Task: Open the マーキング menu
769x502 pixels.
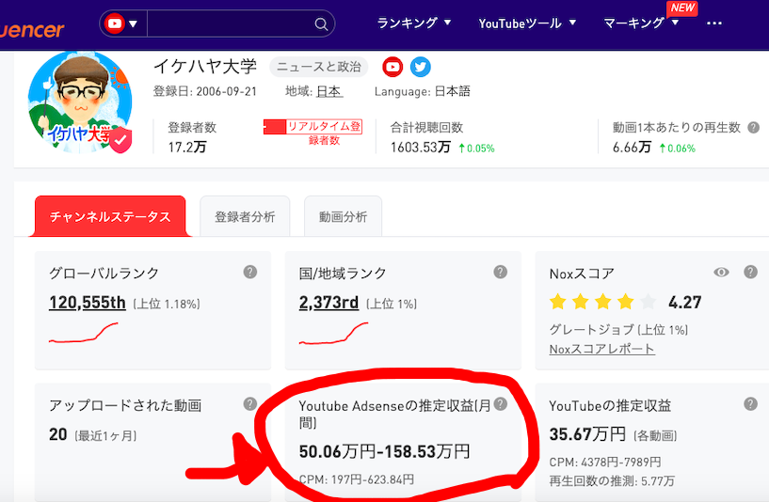Action: click(x=640, y=23)
